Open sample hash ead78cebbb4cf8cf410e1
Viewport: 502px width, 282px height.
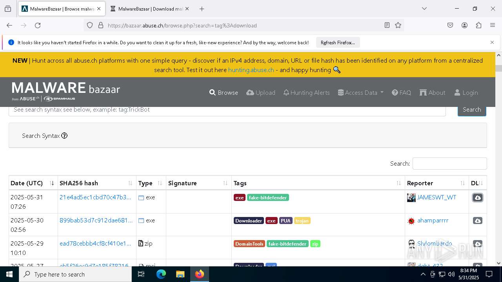point(95,244)
